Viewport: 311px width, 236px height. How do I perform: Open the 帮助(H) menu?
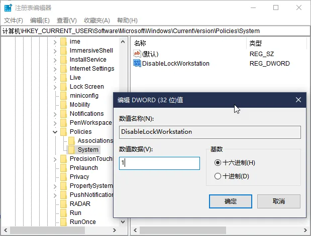coord(127,21)
